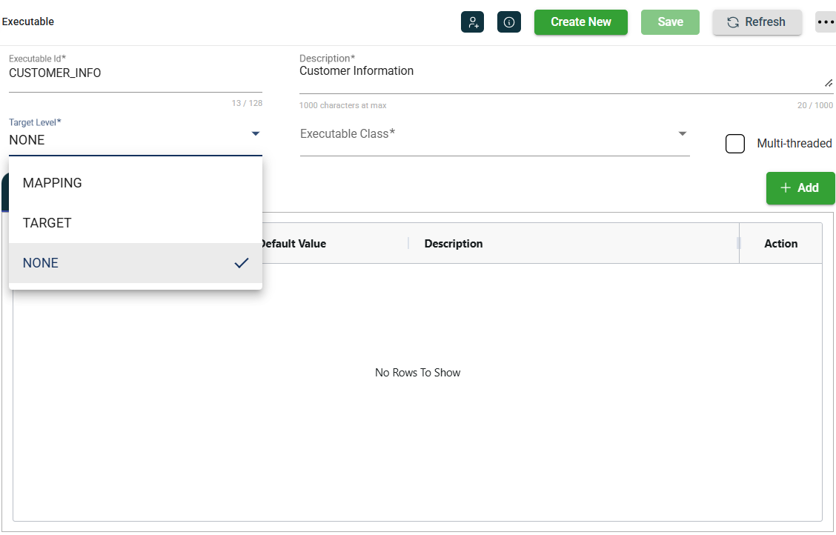The image size is (836, 535).
Task: Click the Description column header in grid
Action: (454, 244)
